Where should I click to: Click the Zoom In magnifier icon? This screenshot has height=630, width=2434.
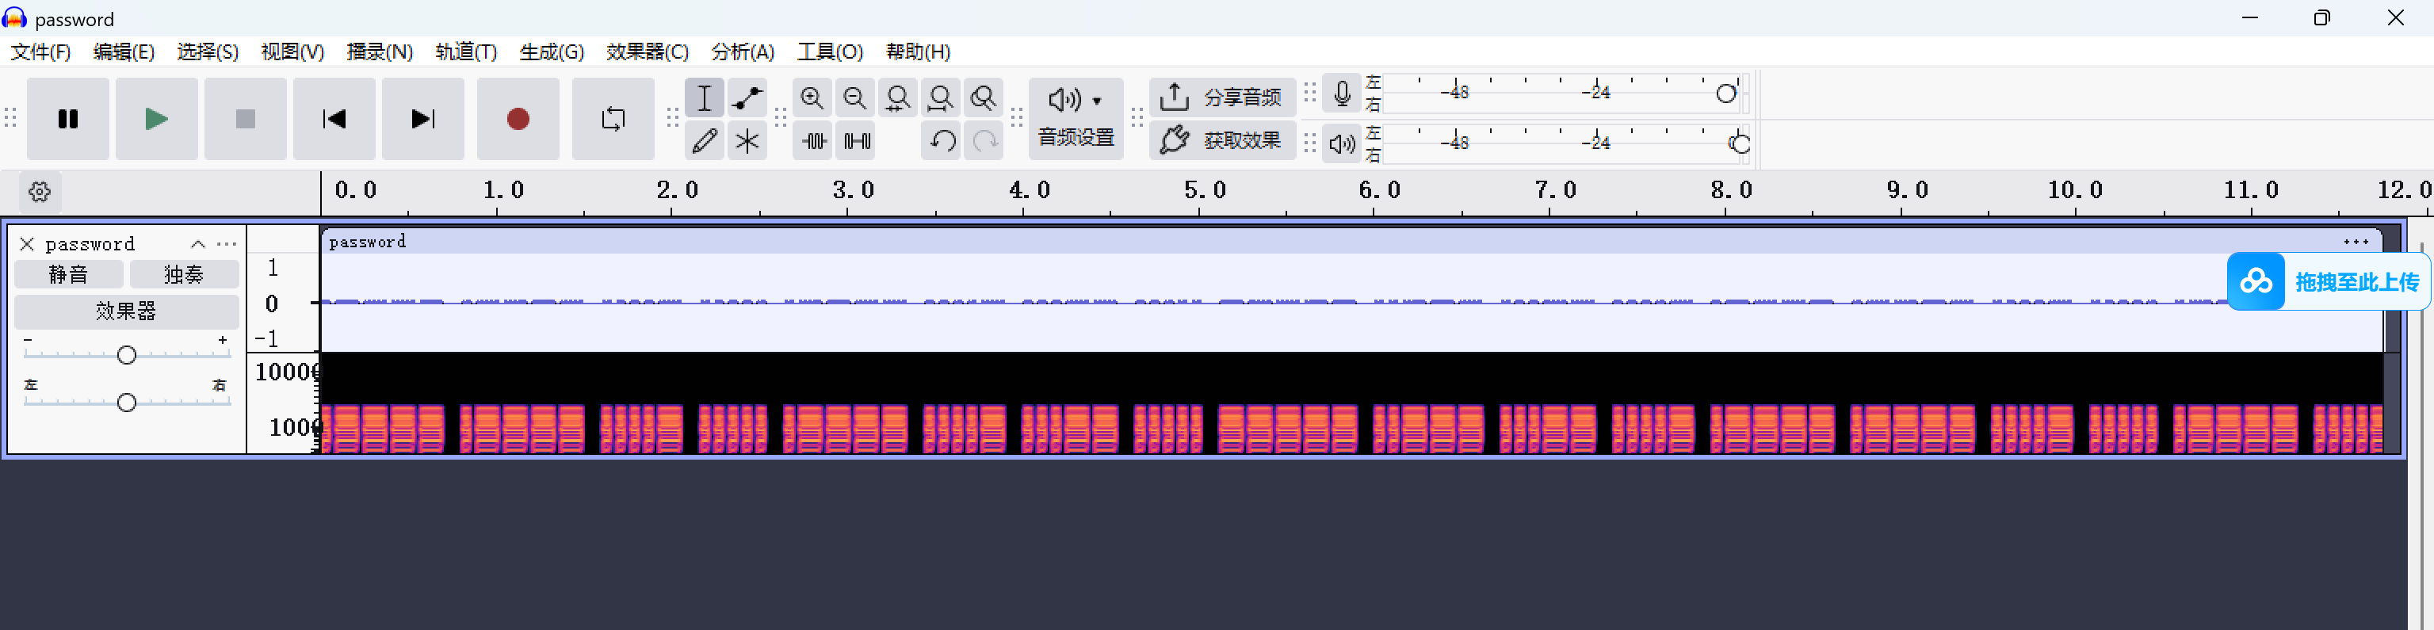click(x=812, y=98)
